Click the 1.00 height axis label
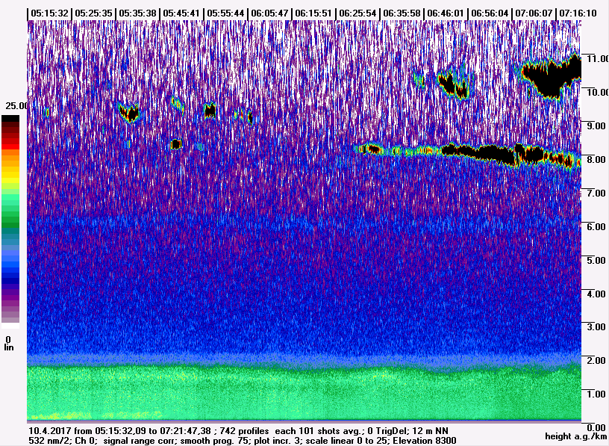Image resolution: width=609 pixels, height=446 pixels. (x=596, y=394)
